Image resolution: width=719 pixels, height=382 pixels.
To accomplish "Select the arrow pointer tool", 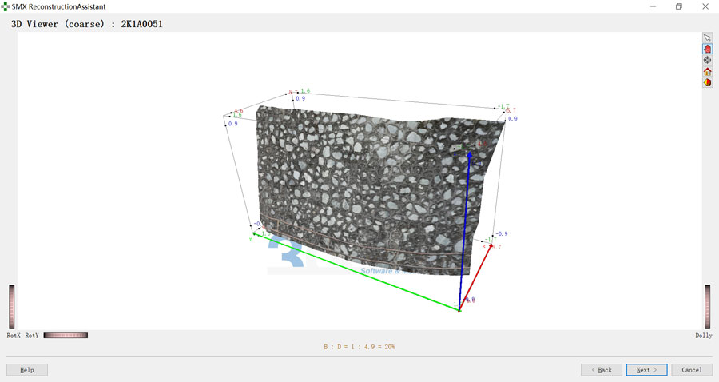I will tap(707, 38).
